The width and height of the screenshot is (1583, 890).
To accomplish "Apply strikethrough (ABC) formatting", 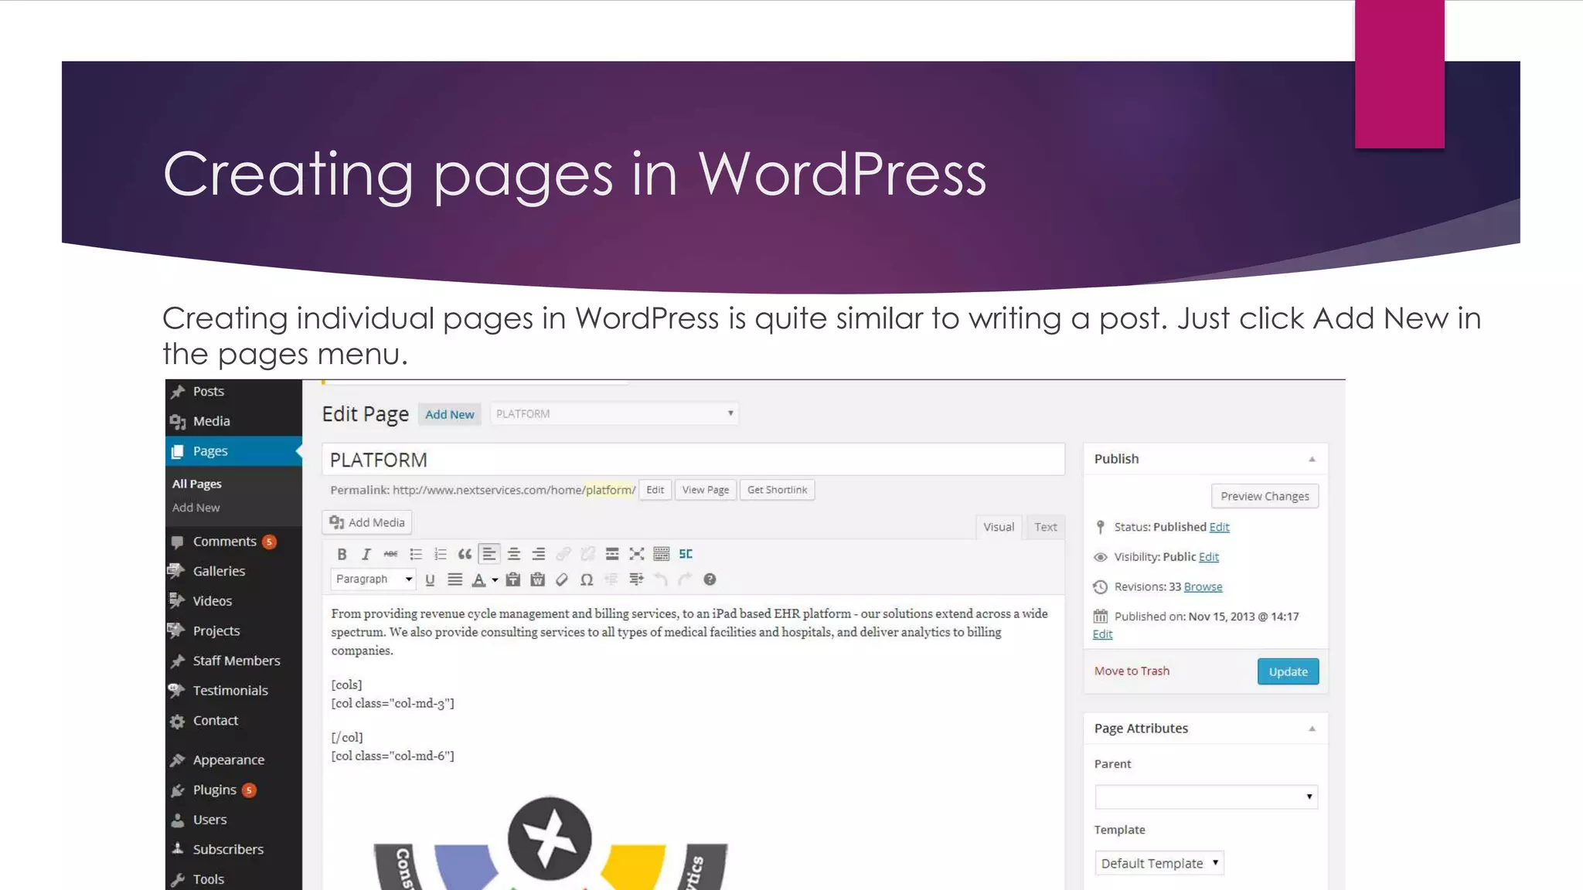I will (391, 554).
